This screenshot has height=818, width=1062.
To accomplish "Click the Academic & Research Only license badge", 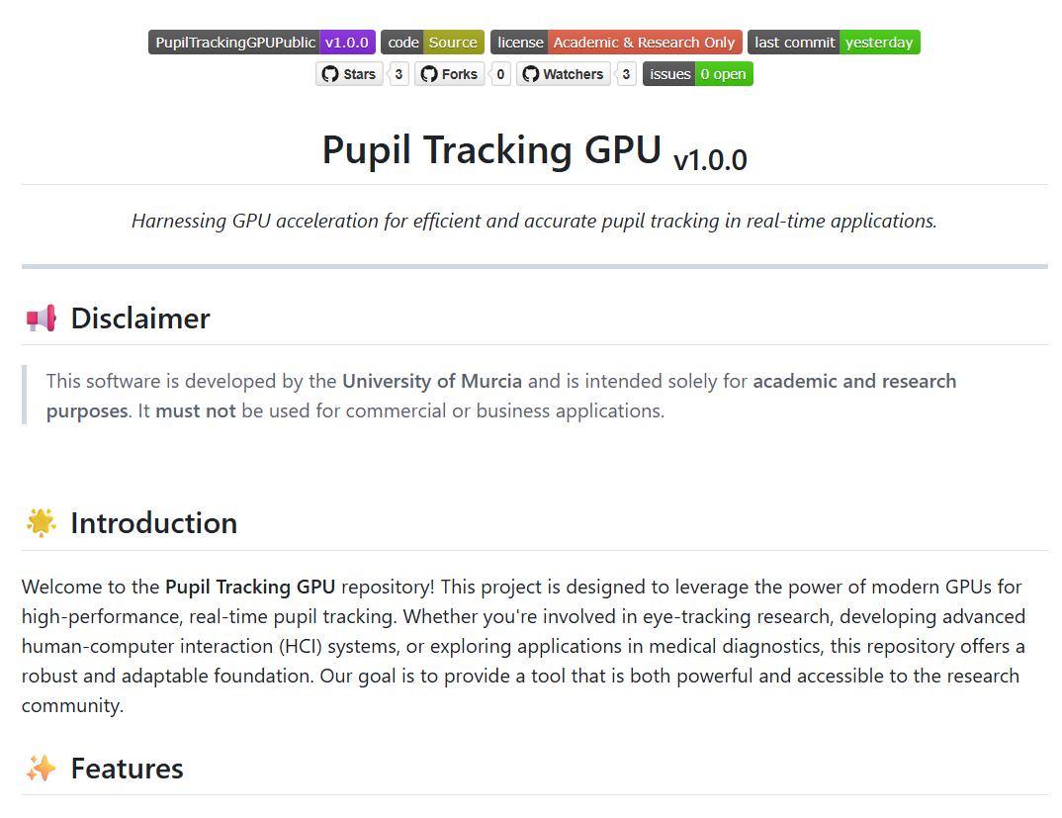I will coord(616,42).
